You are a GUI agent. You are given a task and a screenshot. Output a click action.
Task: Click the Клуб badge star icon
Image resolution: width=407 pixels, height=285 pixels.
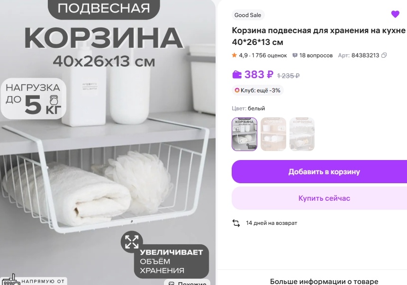pos(237,90)
